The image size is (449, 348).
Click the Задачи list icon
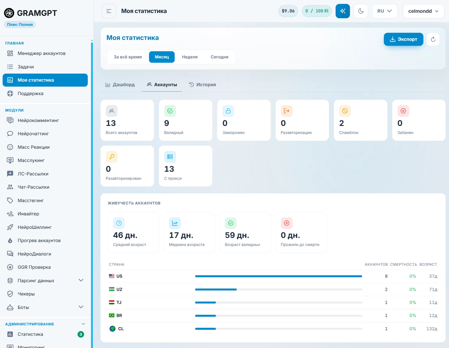coord(10,67)
